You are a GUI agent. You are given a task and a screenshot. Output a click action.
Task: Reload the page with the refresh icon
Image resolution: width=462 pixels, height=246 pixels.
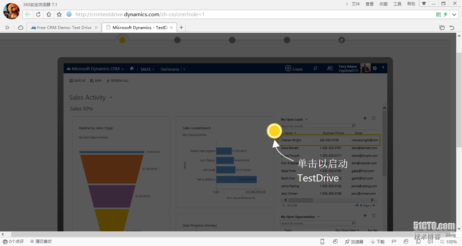(x=38, y=14)
